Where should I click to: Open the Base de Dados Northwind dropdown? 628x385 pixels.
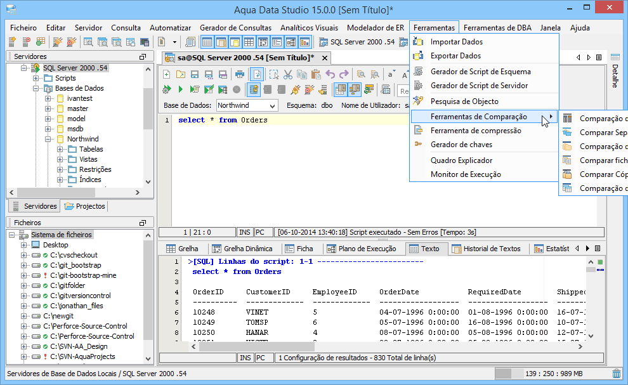pos(247,105)
